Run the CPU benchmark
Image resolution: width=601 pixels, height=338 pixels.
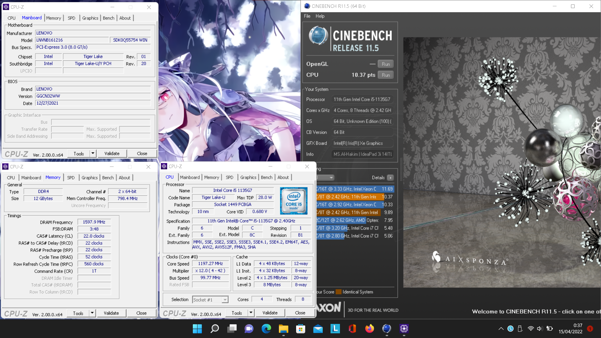[x=386, y=75]
